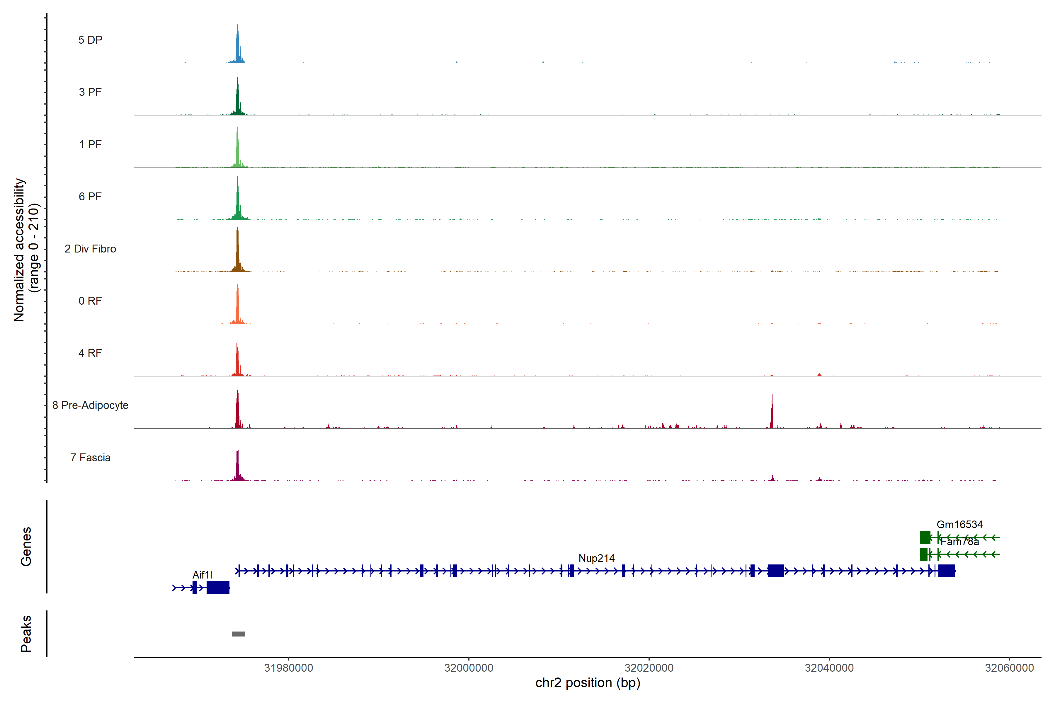Click the 2 Div Fibro label
Image resolution: width=1055 pixels, height=703 pixels.
pyautogui.click(x=90, y=249)
